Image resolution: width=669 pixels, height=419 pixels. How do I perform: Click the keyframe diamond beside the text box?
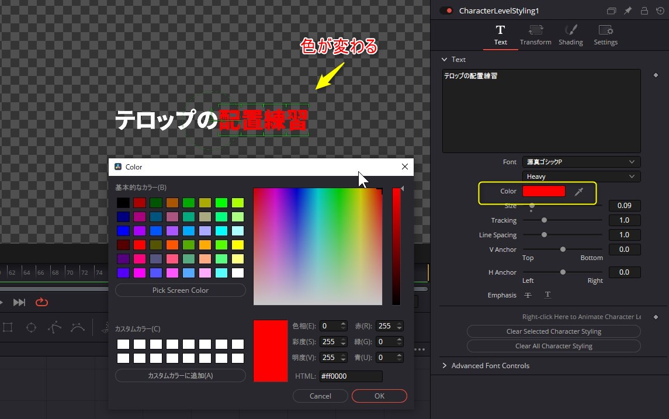(656, 75)
